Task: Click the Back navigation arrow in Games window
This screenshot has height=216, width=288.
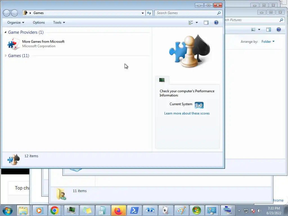Action: click(7, 13)
